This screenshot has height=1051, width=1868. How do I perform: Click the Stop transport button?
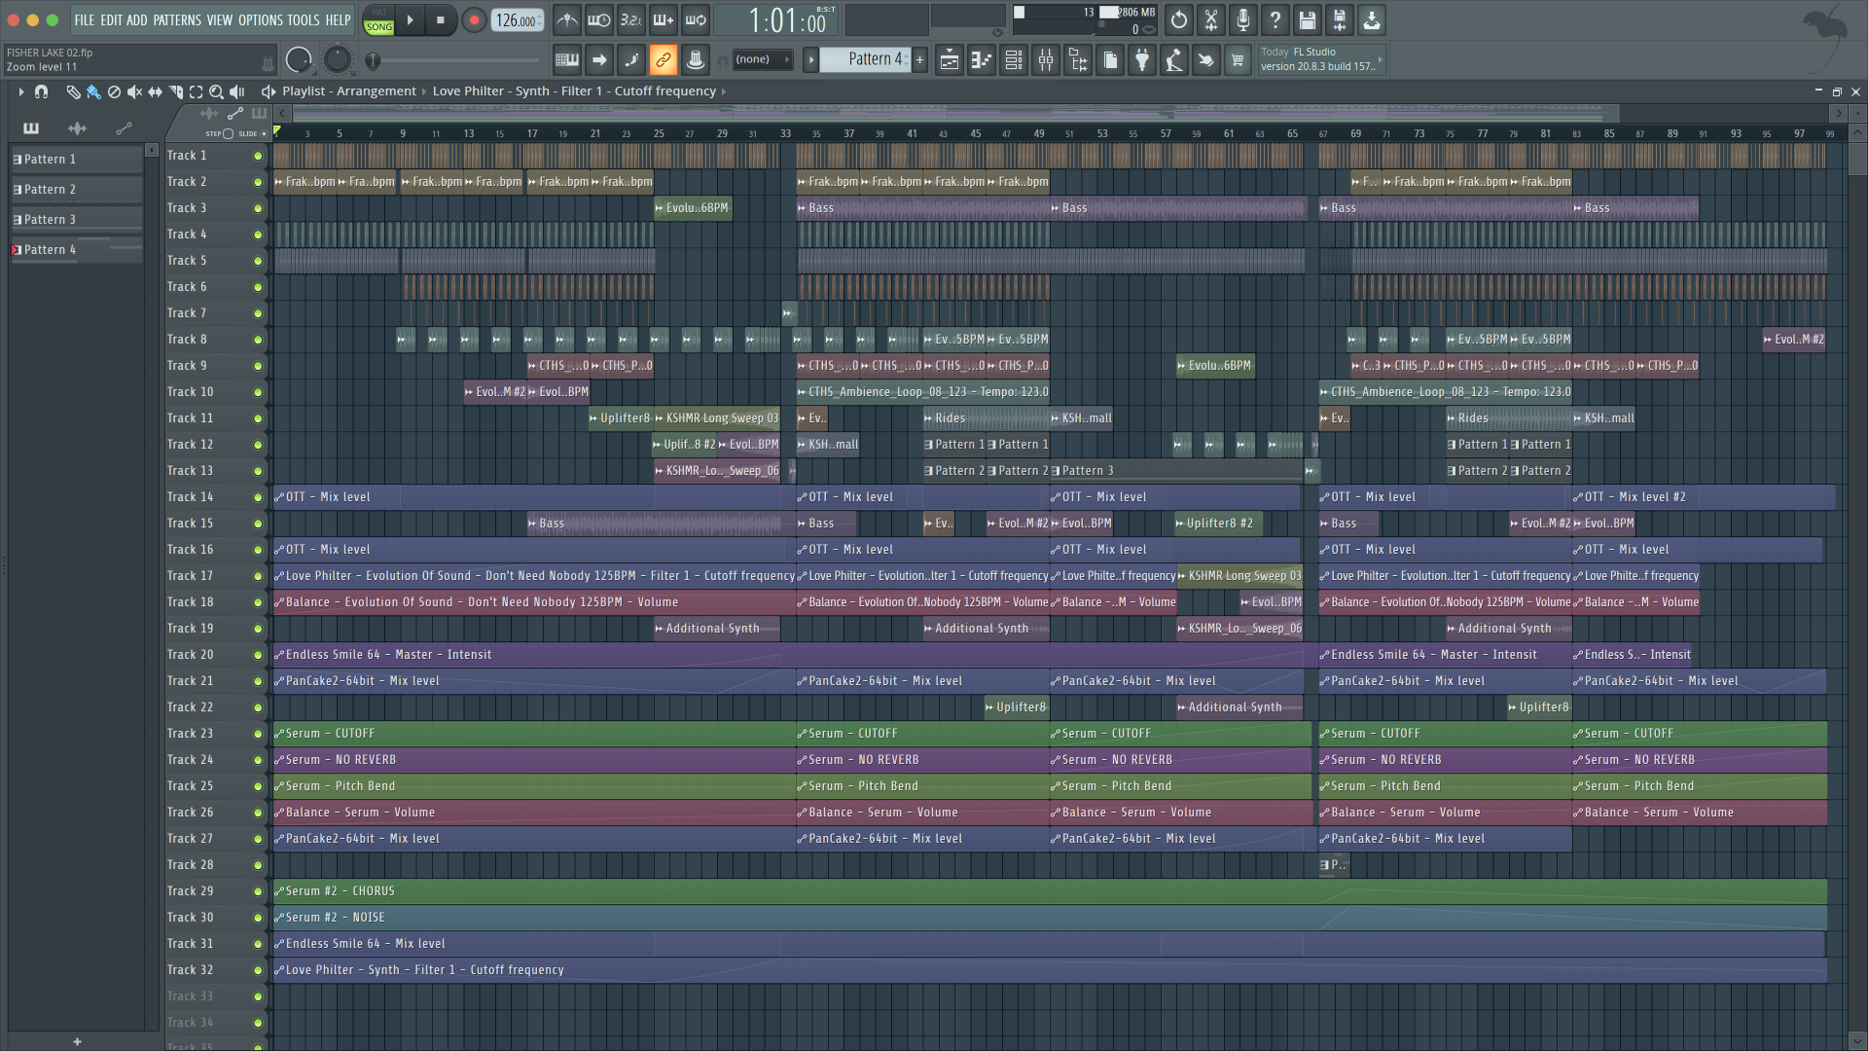point(441,19)
